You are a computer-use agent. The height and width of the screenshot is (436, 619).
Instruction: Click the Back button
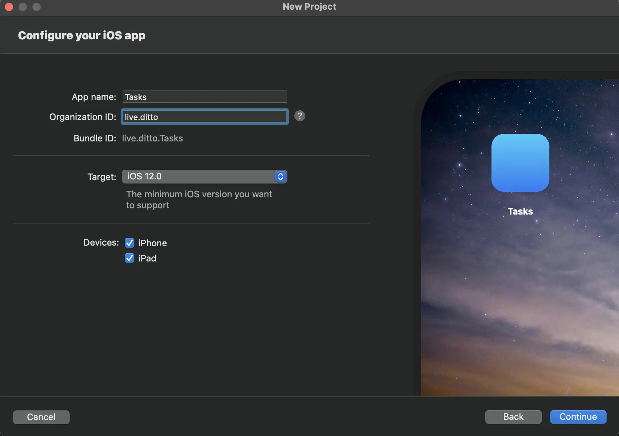pos(513,417)
